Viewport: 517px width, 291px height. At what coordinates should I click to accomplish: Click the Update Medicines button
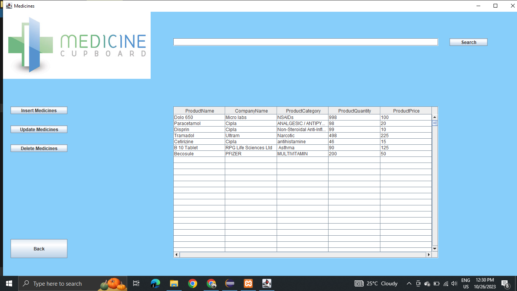click(39, 129)
